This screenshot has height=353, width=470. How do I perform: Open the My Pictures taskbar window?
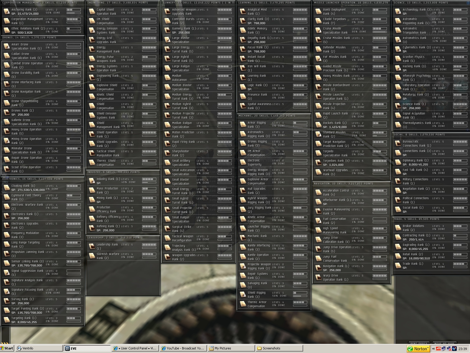point(231,348)
